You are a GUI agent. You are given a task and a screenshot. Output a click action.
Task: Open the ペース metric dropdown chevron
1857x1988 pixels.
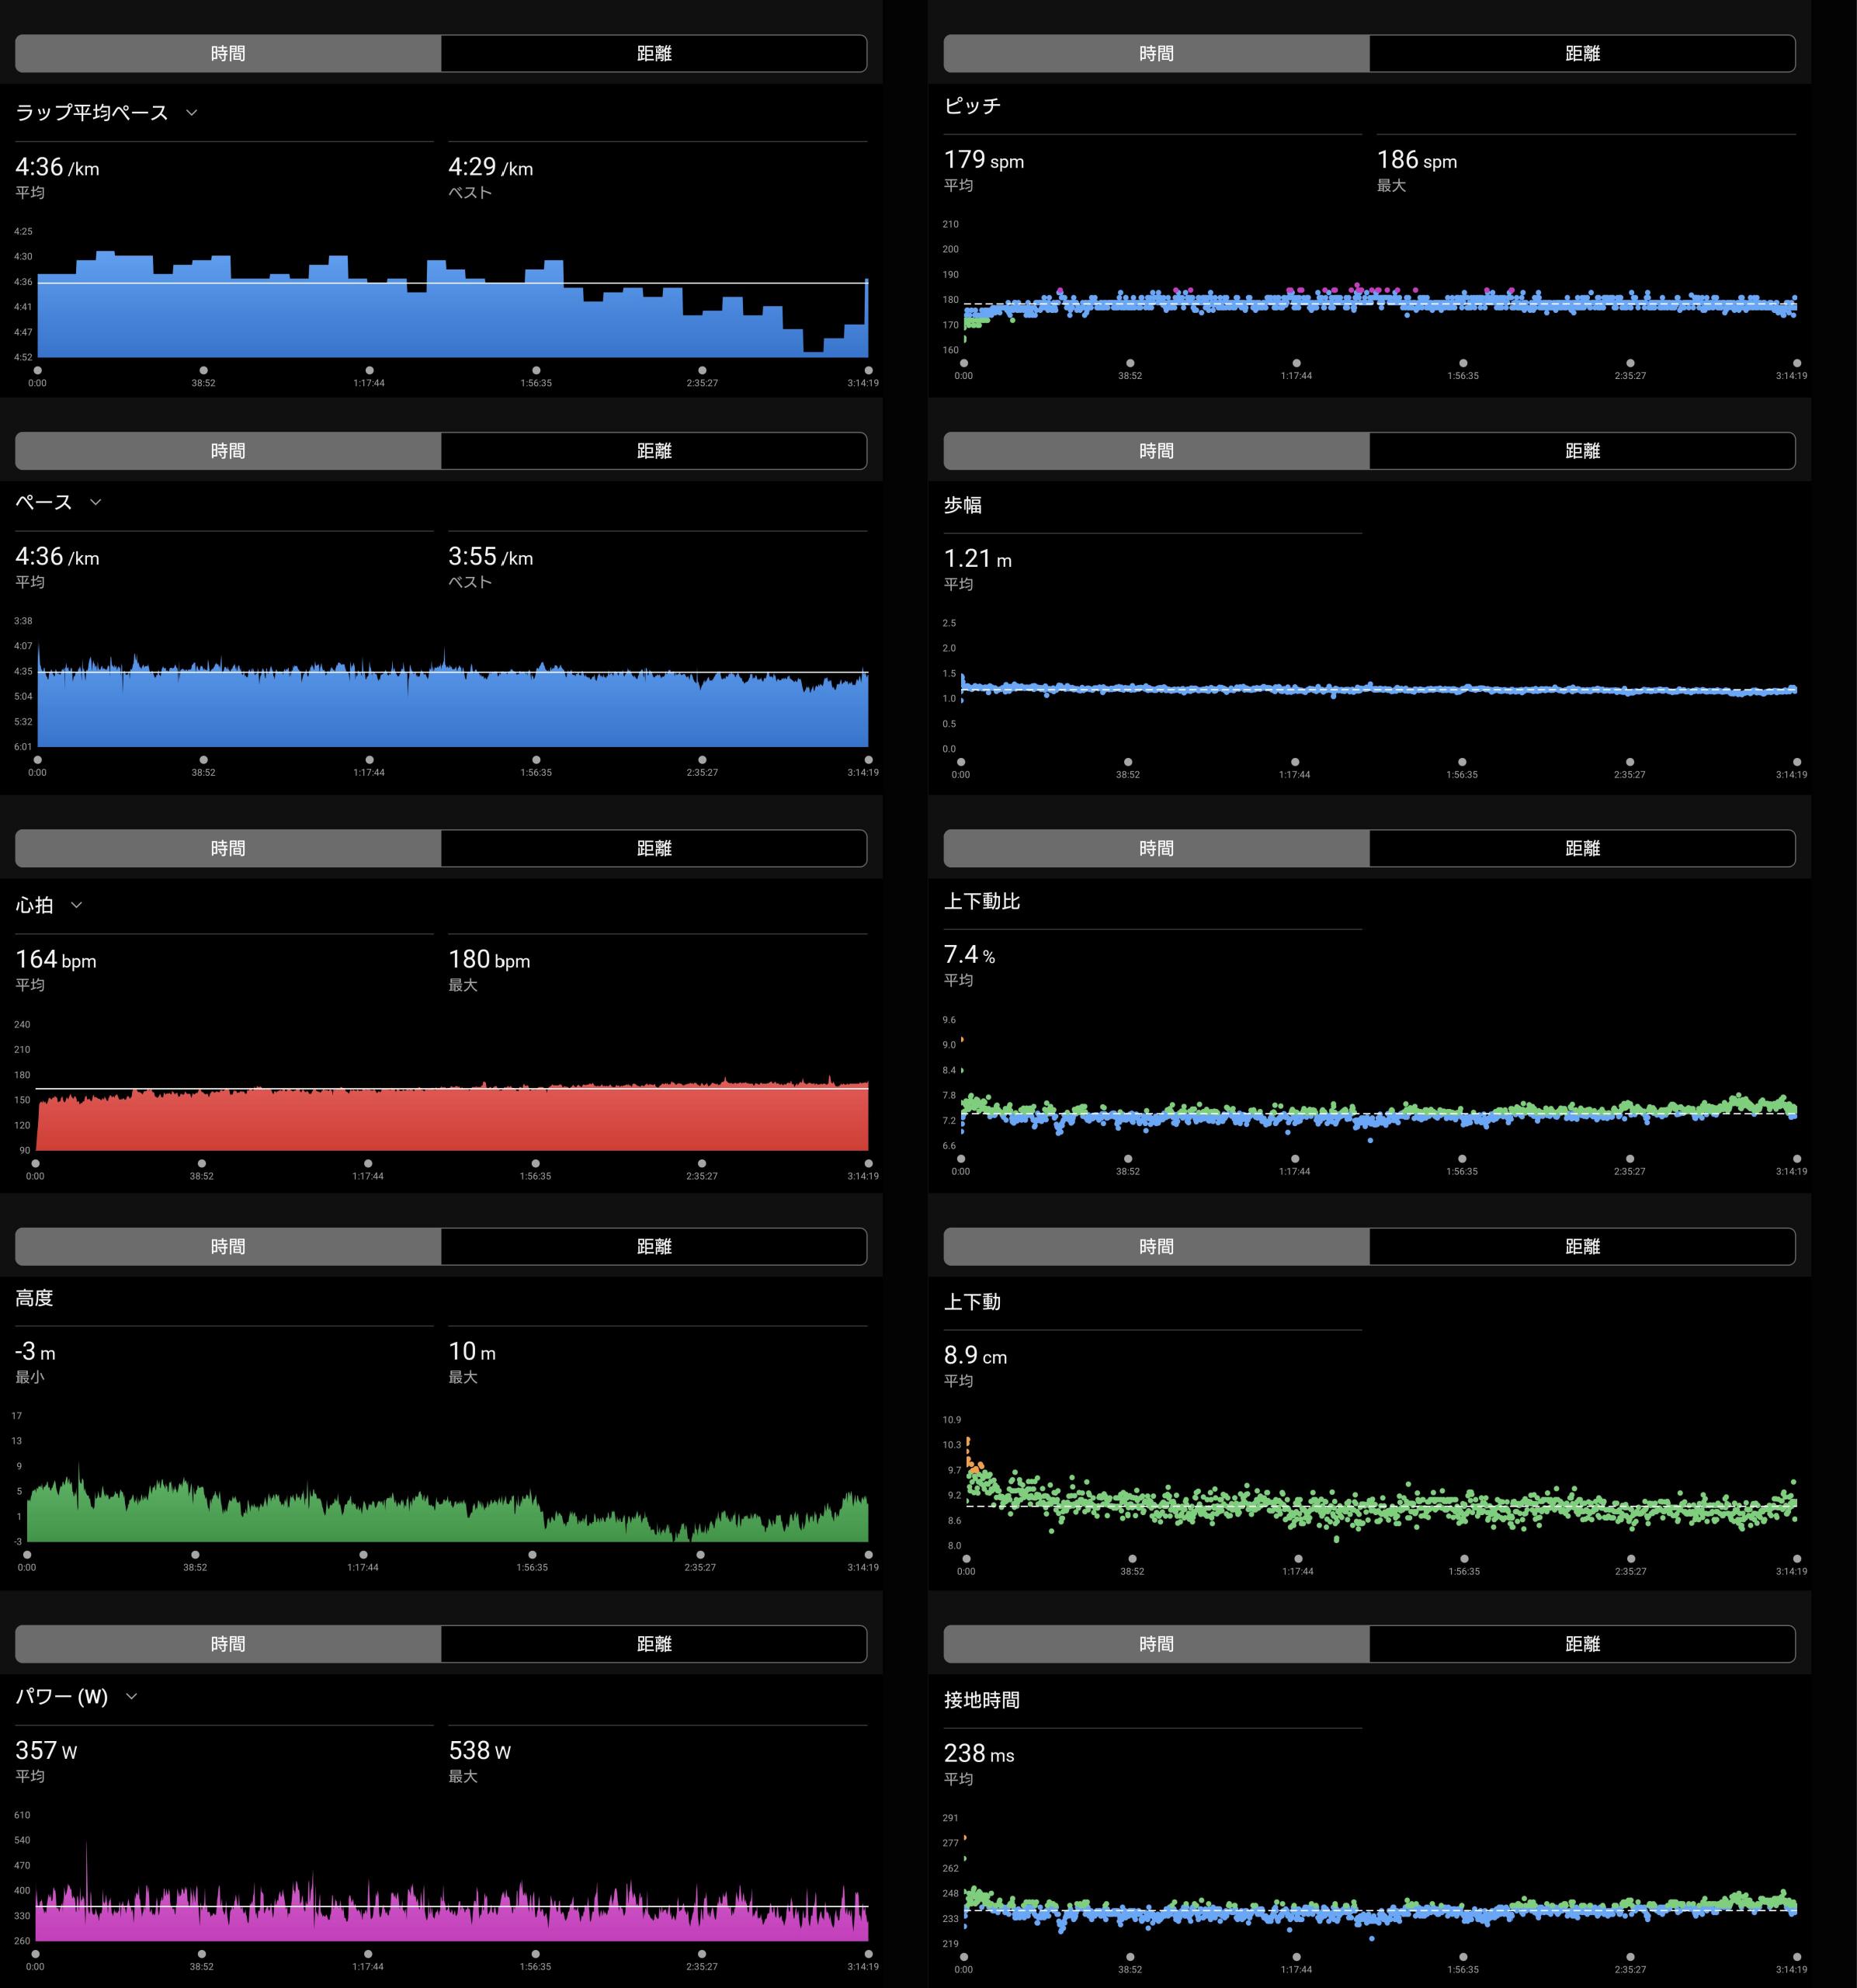pos(96,502)
